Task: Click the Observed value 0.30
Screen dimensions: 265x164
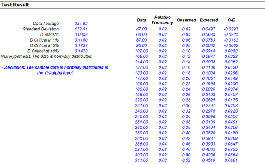Action: (186, 106)
